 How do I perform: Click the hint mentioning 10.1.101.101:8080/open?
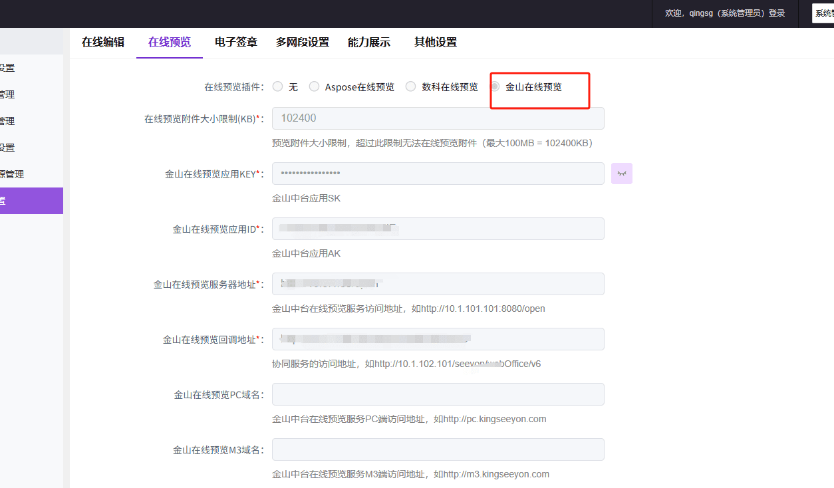point(408,308)
